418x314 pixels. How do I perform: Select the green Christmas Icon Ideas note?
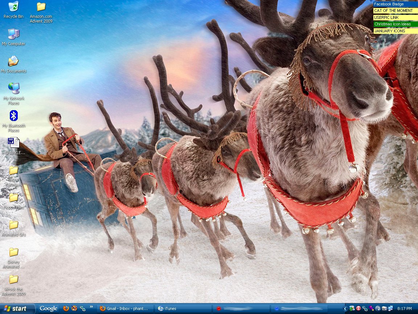click(395, 24)
